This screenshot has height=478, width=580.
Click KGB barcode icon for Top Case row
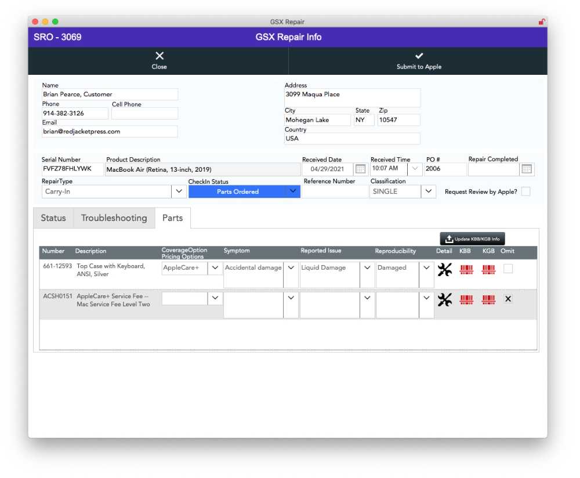(x=488, y=269)
